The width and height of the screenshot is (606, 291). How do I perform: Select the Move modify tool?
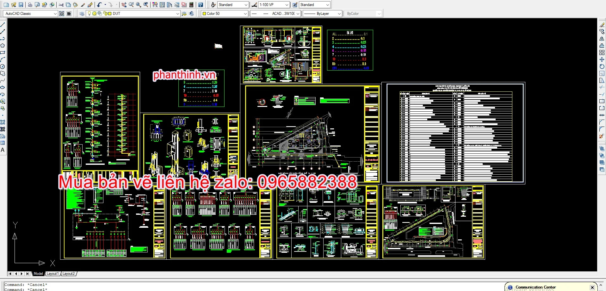pyautogui.click(x=602, y=59)
